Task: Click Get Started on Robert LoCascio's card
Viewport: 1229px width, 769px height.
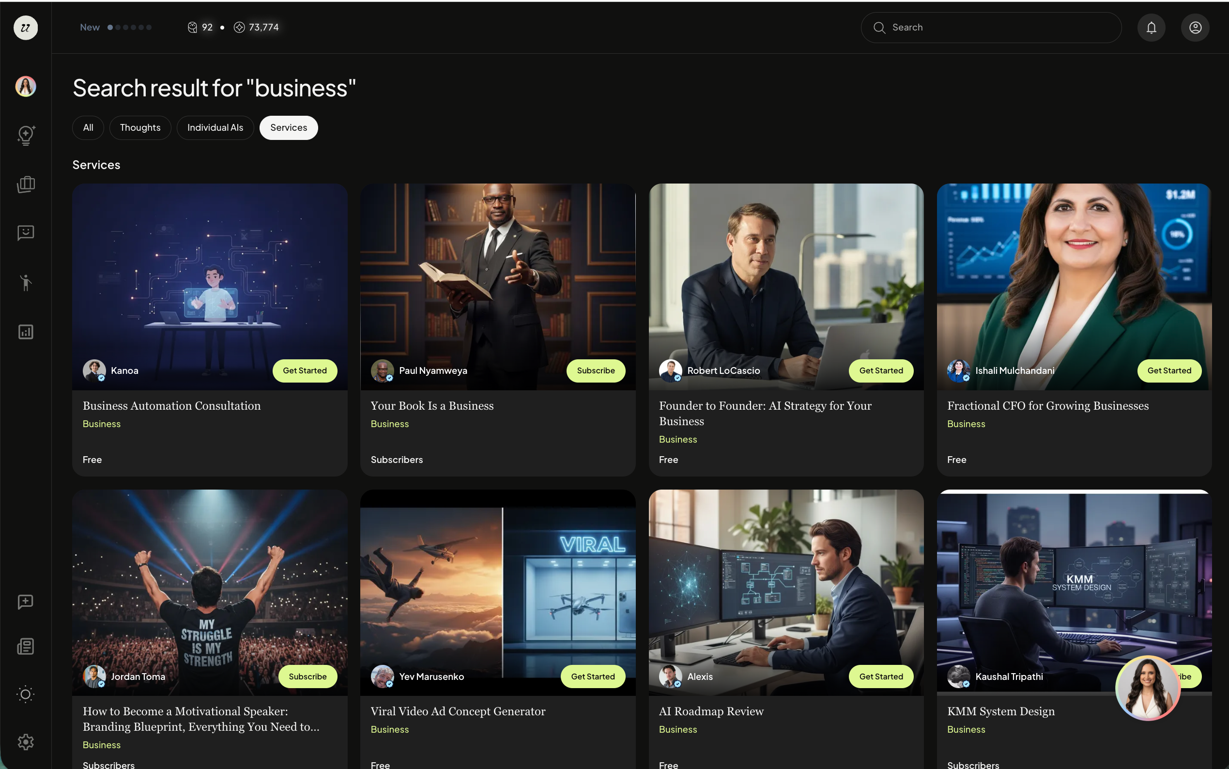Action: (x=881, y=371)
